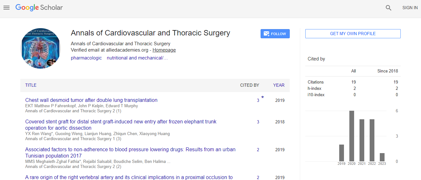Click Get My Own Profile button
The height and width of the screenshot is (180, 421).
353,34
